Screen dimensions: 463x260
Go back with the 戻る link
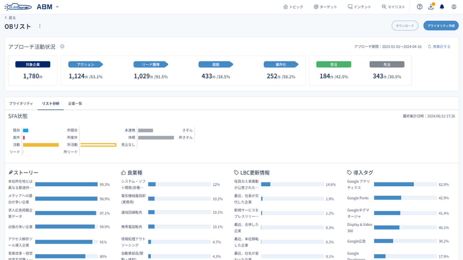tap(10, 18)
